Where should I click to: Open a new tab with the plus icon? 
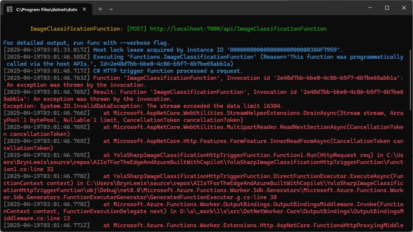pos(100,9)
